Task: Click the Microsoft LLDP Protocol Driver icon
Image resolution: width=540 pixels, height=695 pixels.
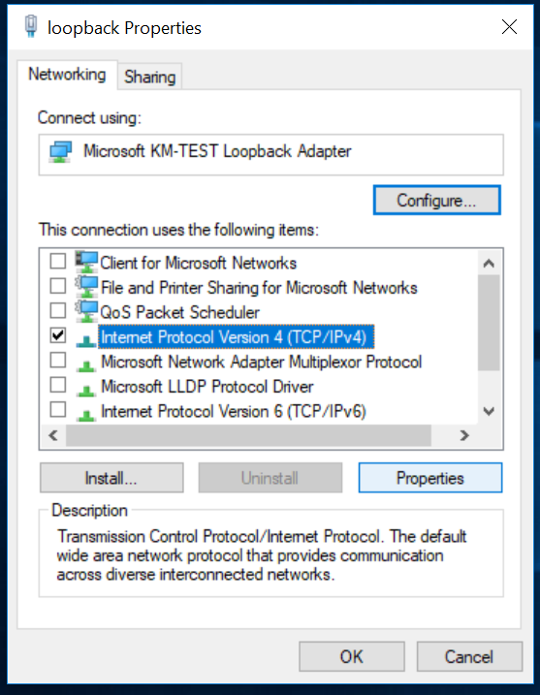Action: [x=86, y=390]
